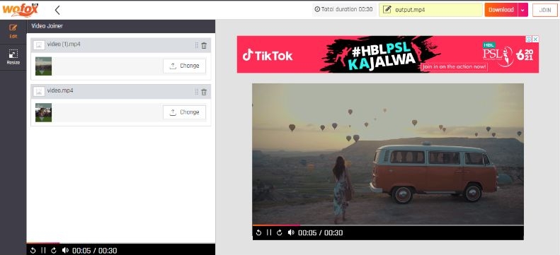Edit the output.mp4 filename field
Image resolution: width=560 pixels, height=255 pixels.
coord(430,10)
